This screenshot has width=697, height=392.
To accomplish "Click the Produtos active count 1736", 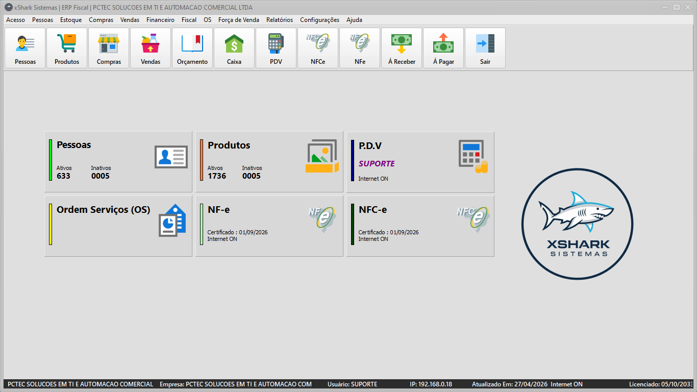I will click(217, 176).
